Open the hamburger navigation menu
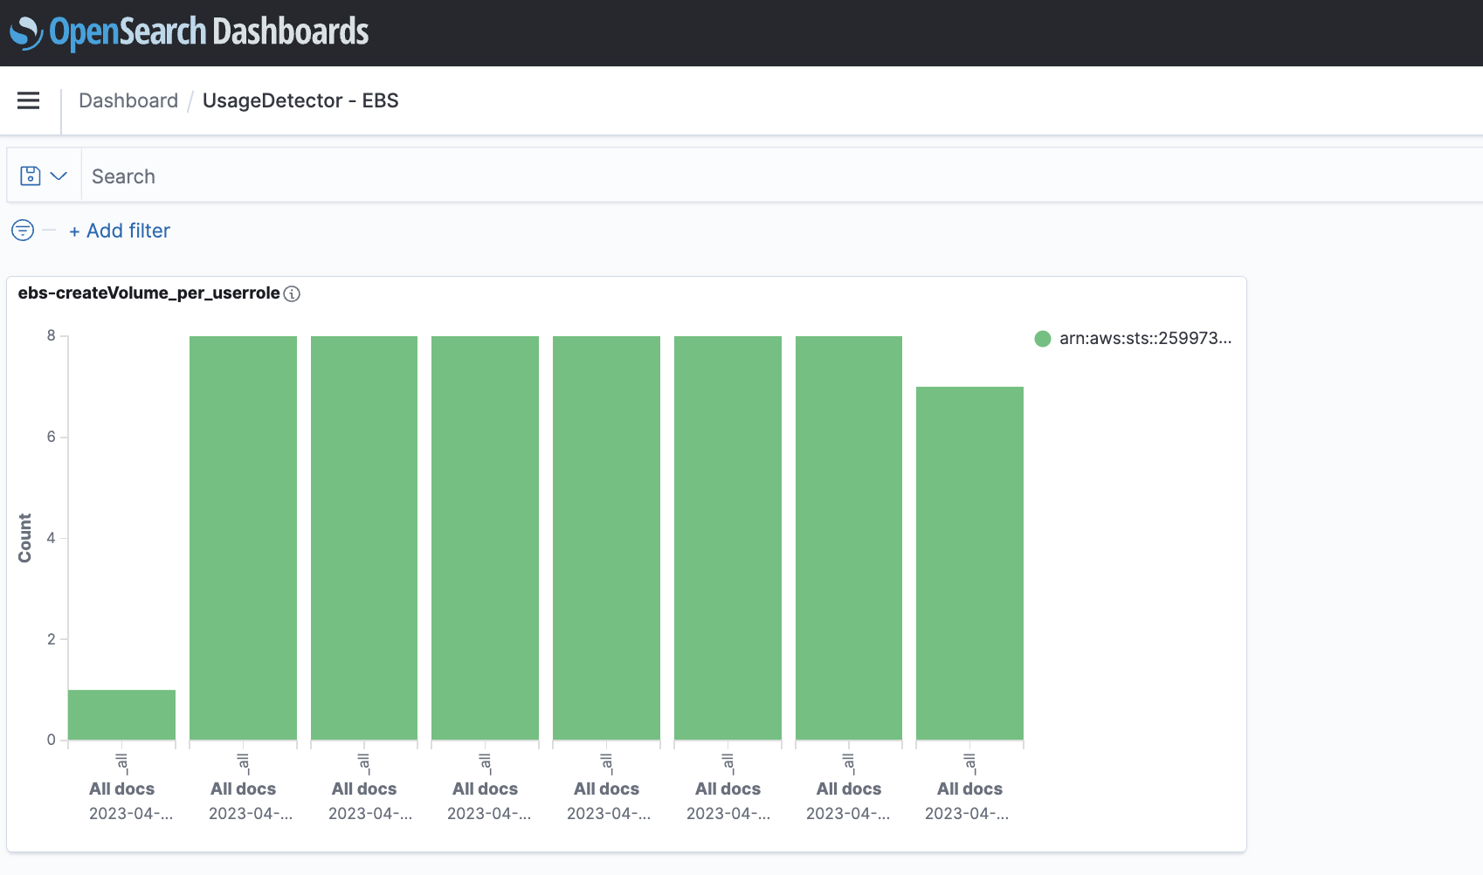 coord(29,100)
